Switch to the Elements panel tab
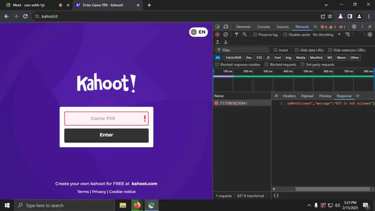 point(243,27)
